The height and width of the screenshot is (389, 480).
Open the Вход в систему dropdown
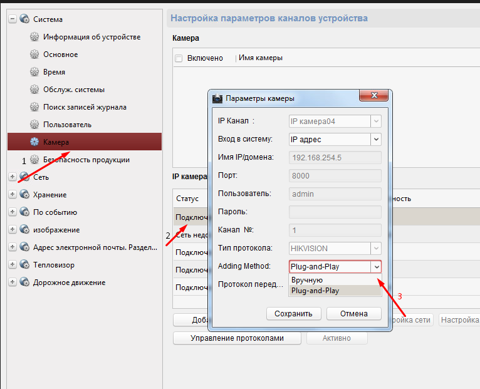(375, 139)
